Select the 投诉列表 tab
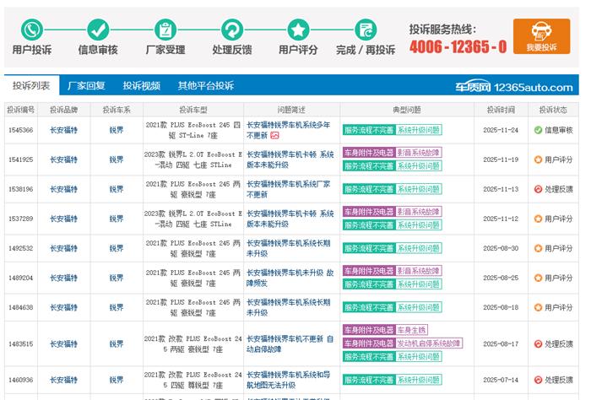This screenshot has width=591, height=400. click(x=31, y=86)
